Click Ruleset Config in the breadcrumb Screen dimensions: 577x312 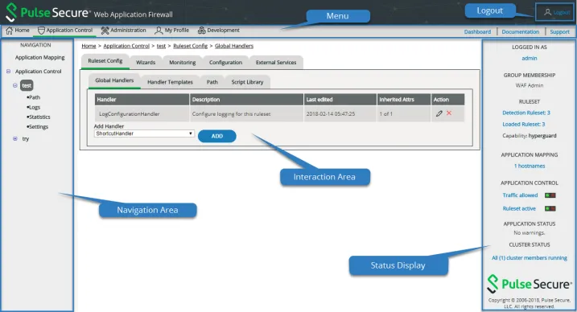190,46
